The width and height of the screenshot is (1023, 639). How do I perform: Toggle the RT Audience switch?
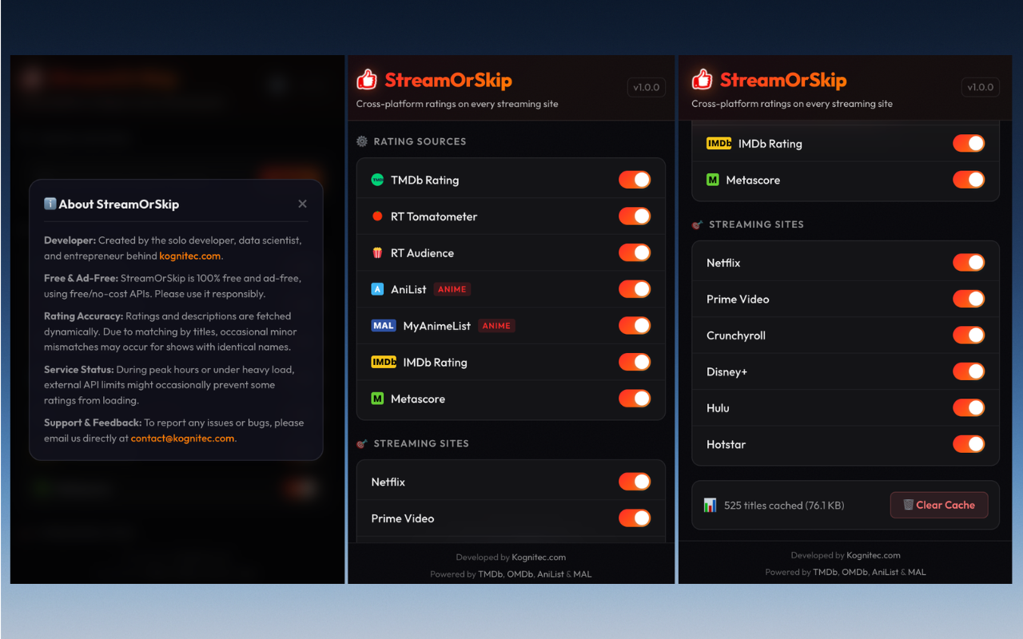click(x=635, y=252)
